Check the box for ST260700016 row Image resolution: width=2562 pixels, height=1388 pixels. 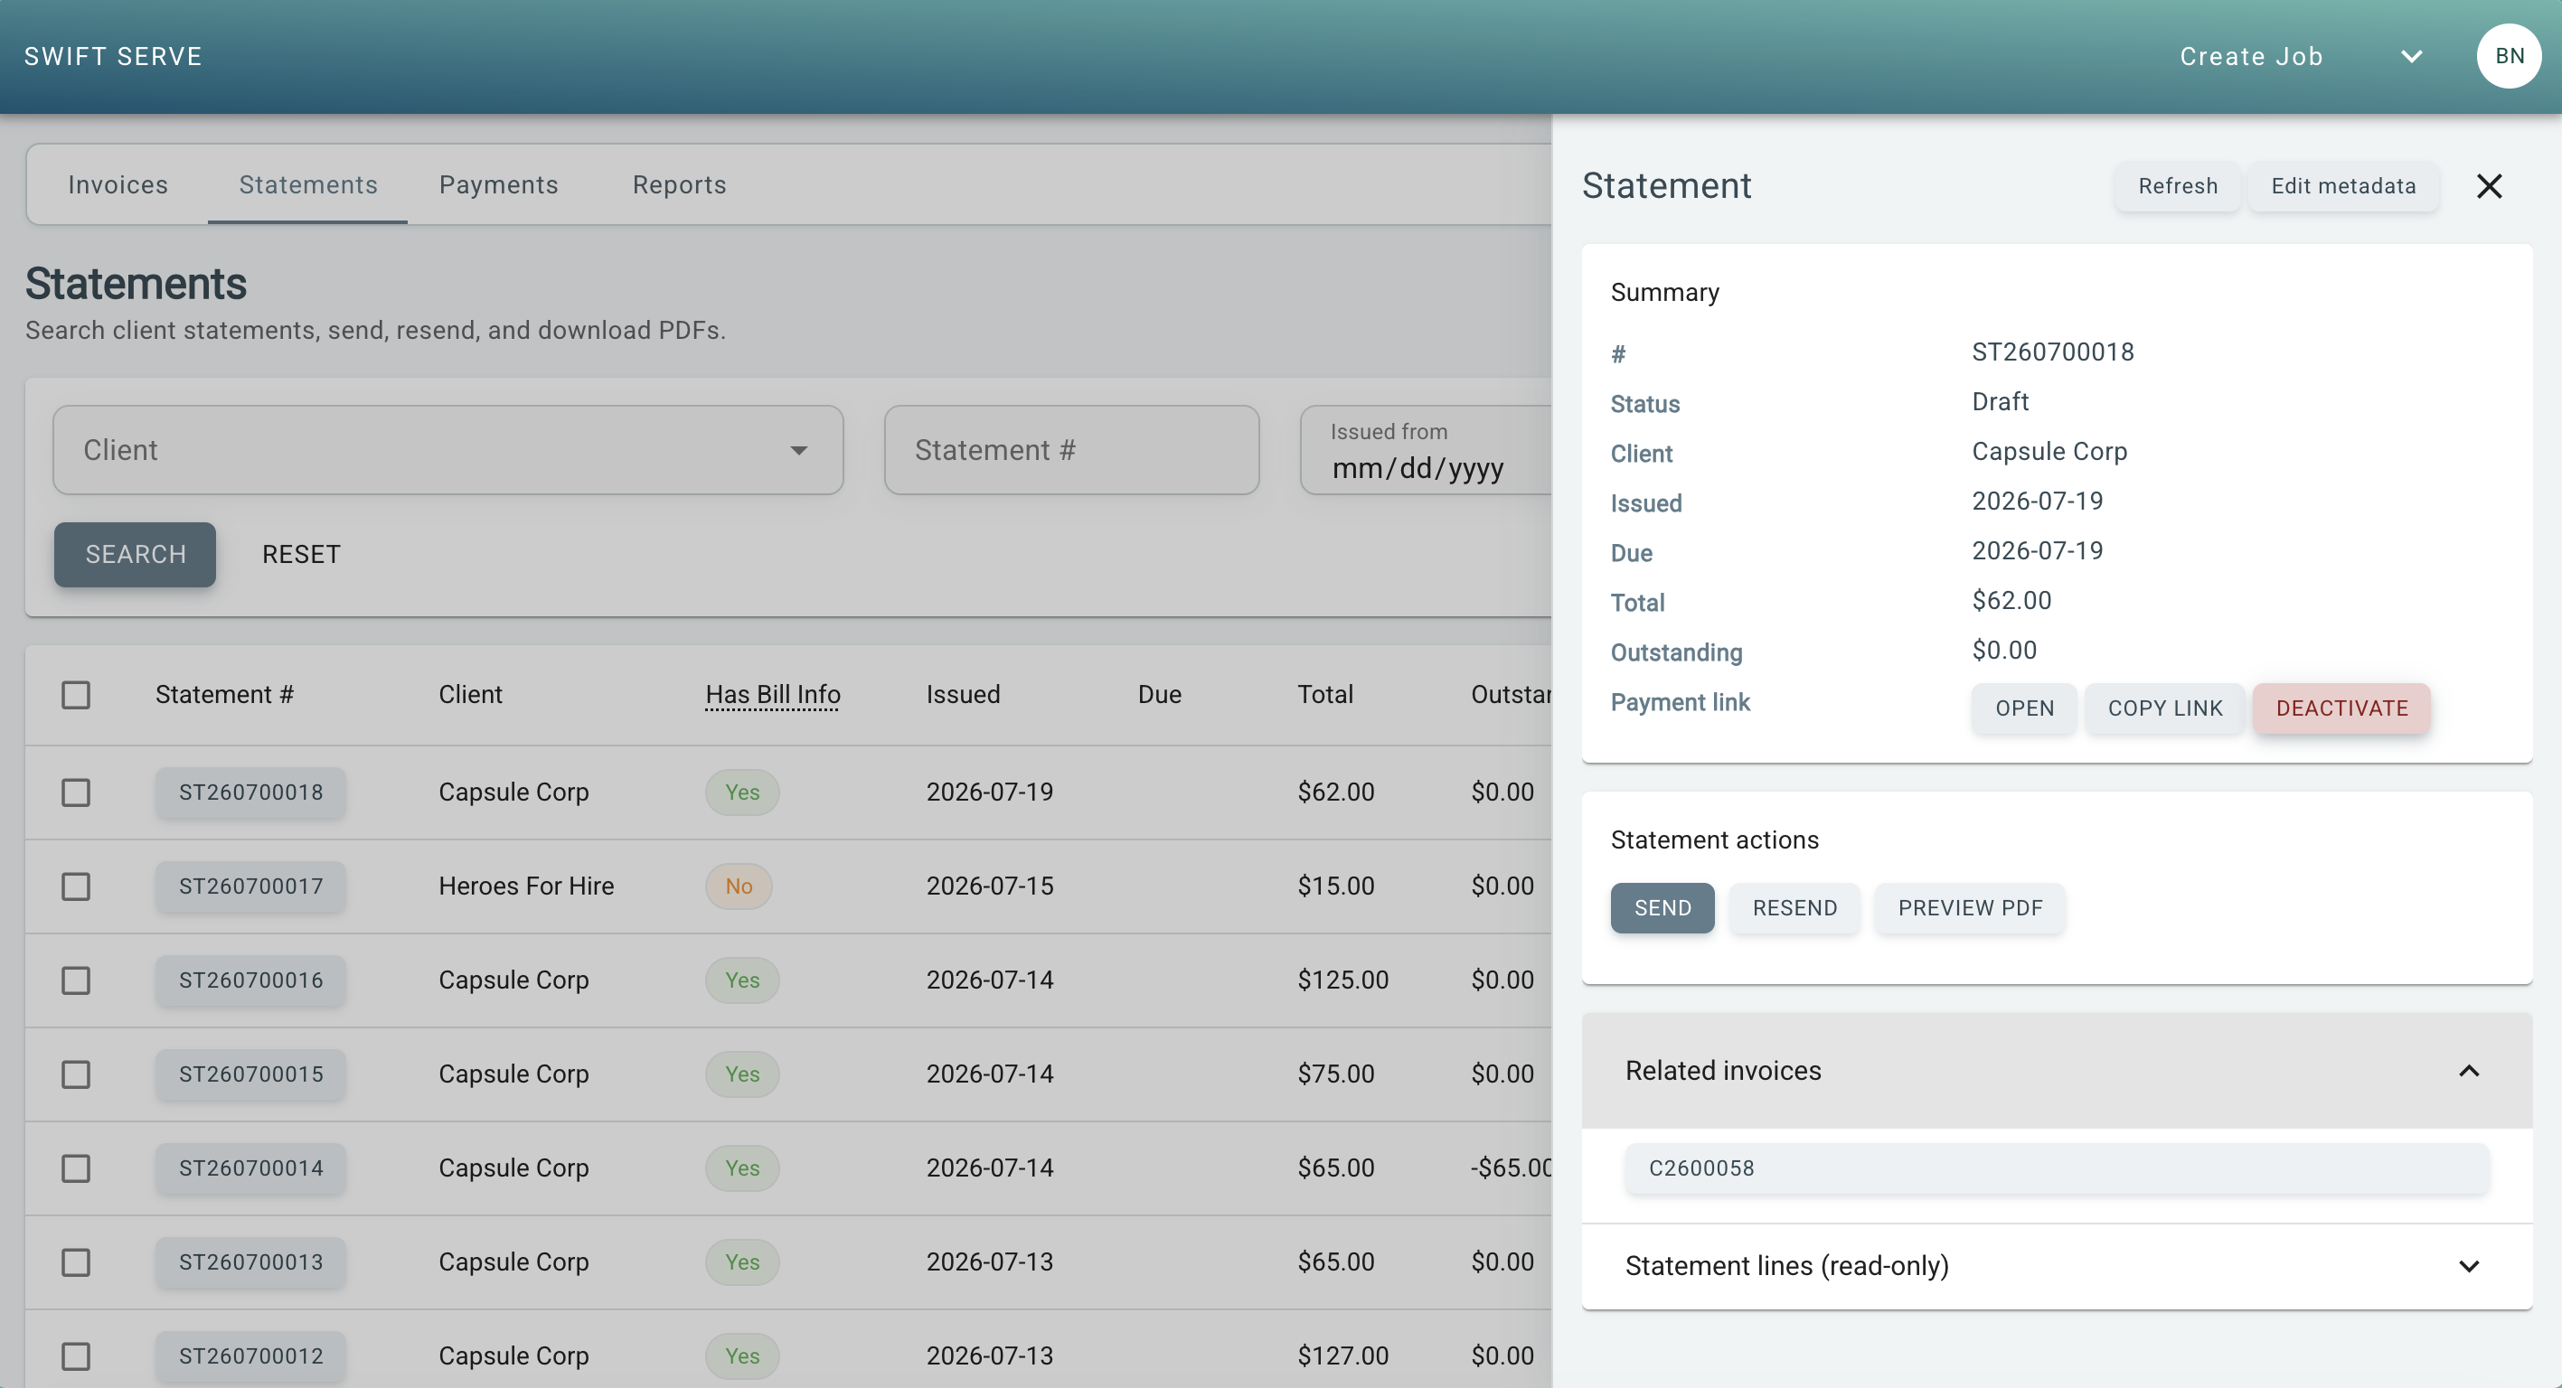76,980
